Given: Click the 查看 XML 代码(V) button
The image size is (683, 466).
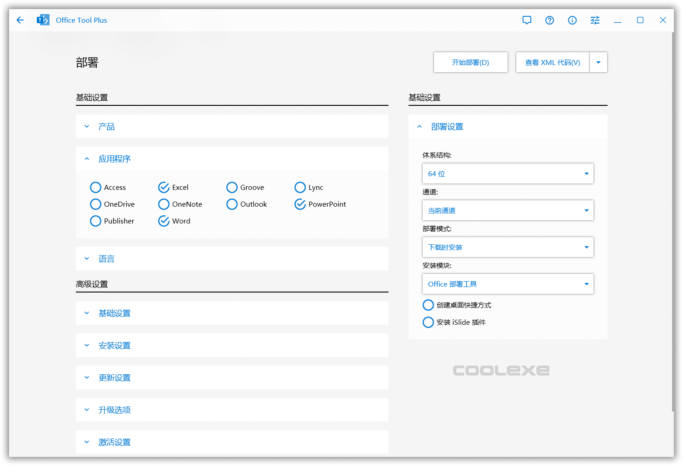Looking at the screenshot, I should (x=552, y=62).
